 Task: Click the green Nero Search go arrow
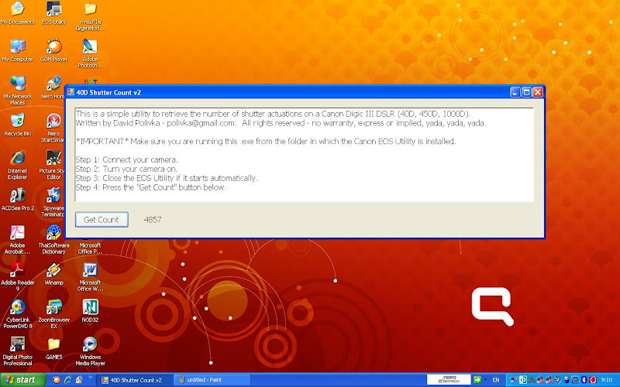(477, 380)
